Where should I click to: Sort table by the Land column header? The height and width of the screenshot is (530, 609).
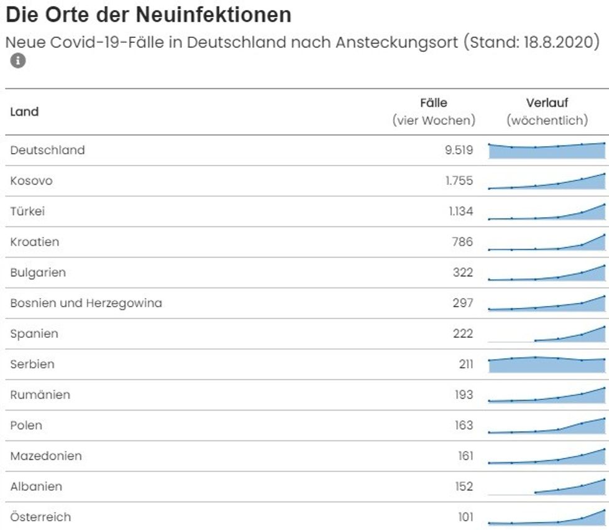[24, 112]
